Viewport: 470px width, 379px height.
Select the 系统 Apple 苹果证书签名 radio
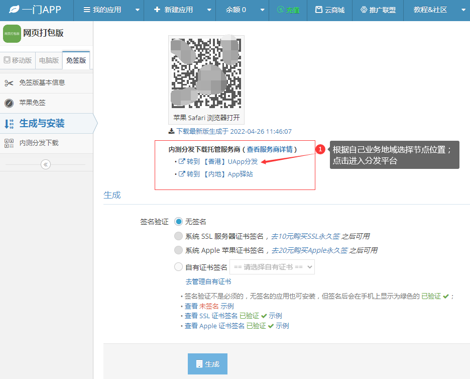[178, 250]
